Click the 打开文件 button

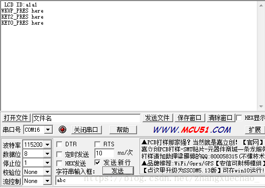click(16, 118)
